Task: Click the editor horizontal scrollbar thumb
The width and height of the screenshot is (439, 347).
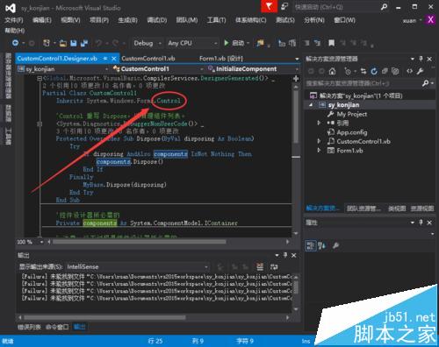Action: (140, 242)
